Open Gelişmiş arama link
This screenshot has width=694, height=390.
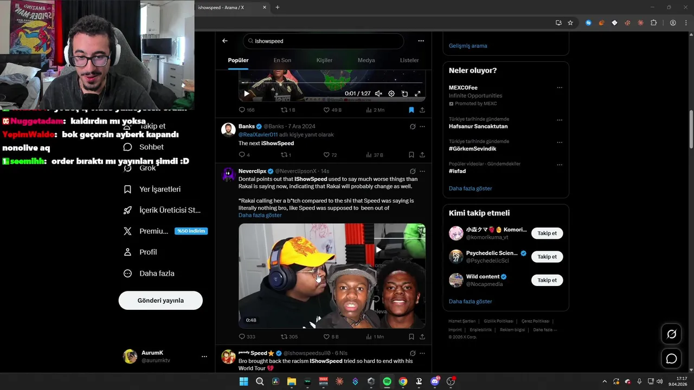tap(468, 46)
